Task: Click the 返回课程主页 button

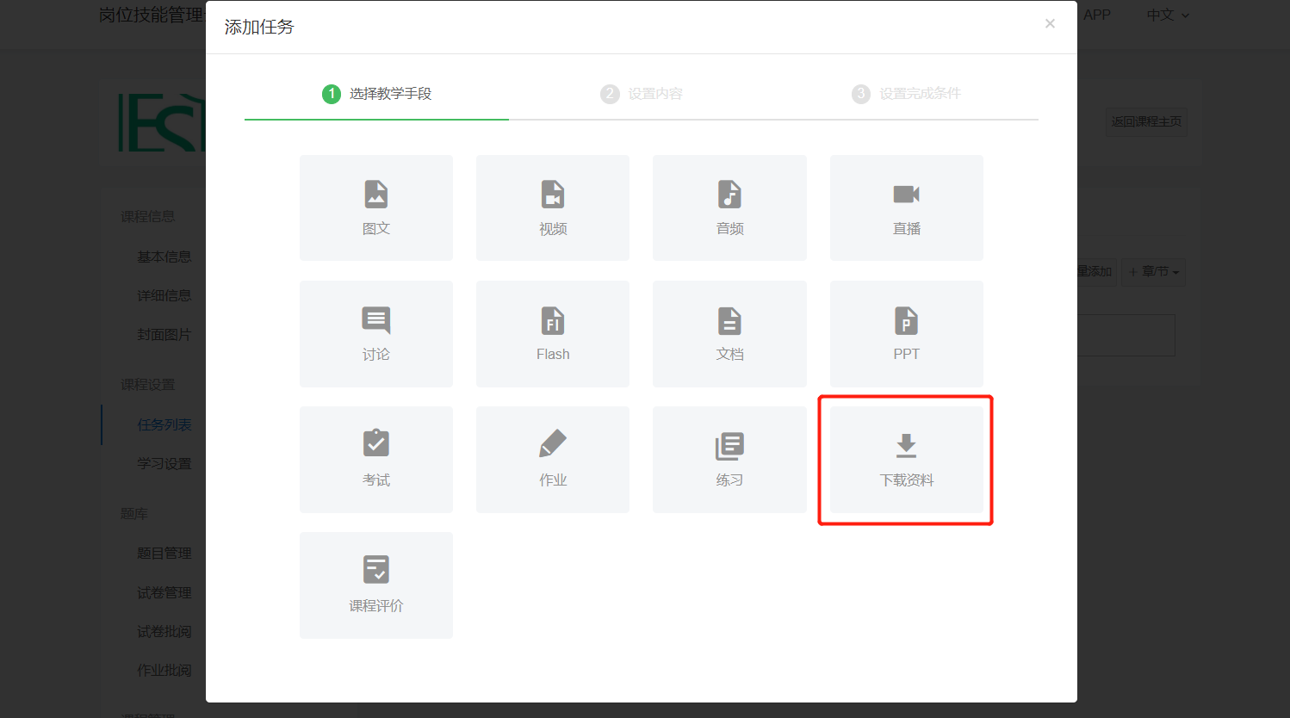Action: click(x=1146, y=122)
